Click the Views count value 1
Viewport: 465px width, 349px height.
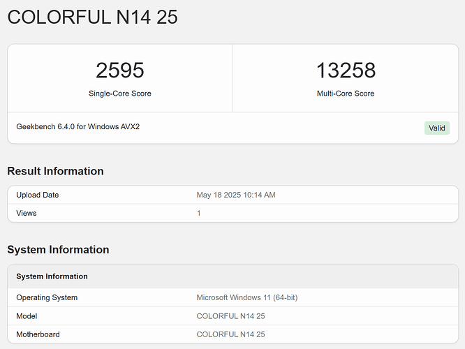199,213
